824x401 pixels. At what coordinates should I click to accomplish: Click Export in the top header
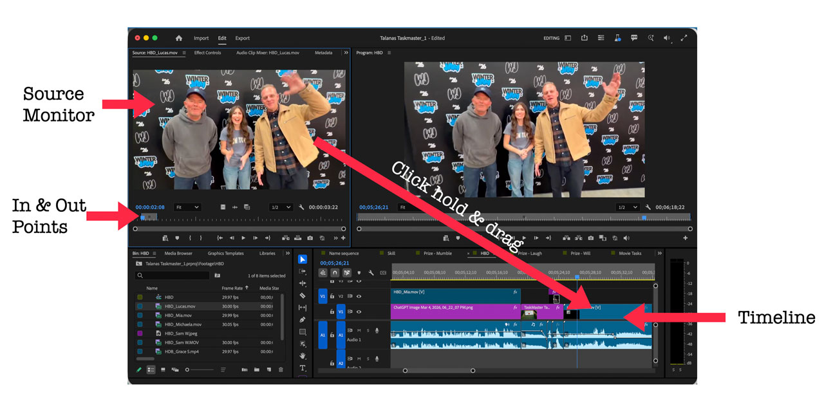point(242,38)
